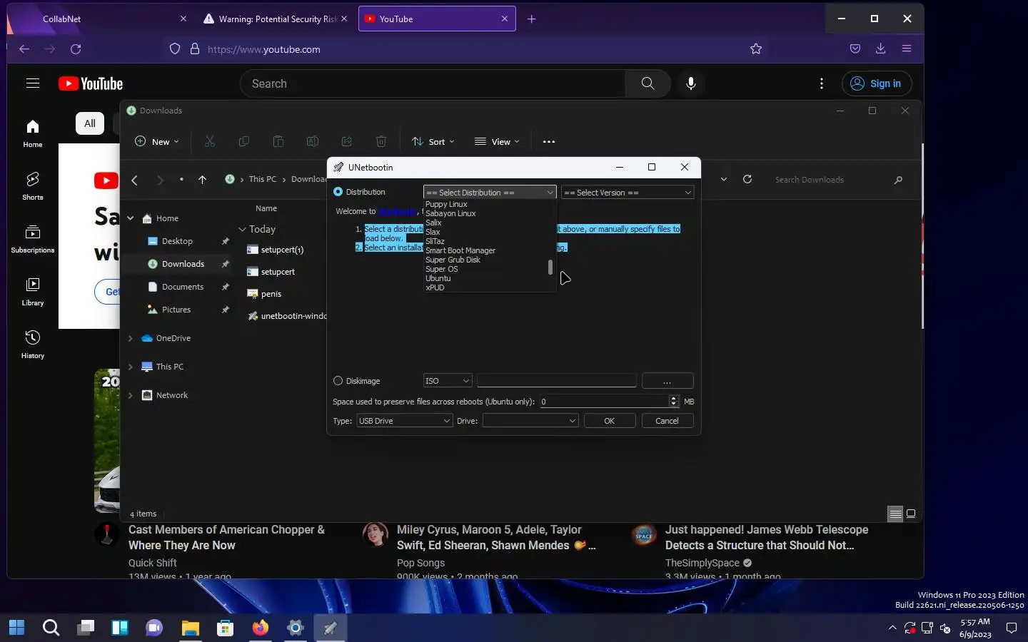The height and width of the screenshot is (642, 1028).
Task: Open the Sort dropdown in Explorer
Action: 433,141
